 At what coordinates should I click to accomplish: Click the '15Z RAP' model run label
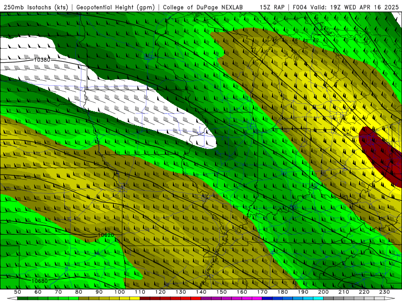click(272, 7)
